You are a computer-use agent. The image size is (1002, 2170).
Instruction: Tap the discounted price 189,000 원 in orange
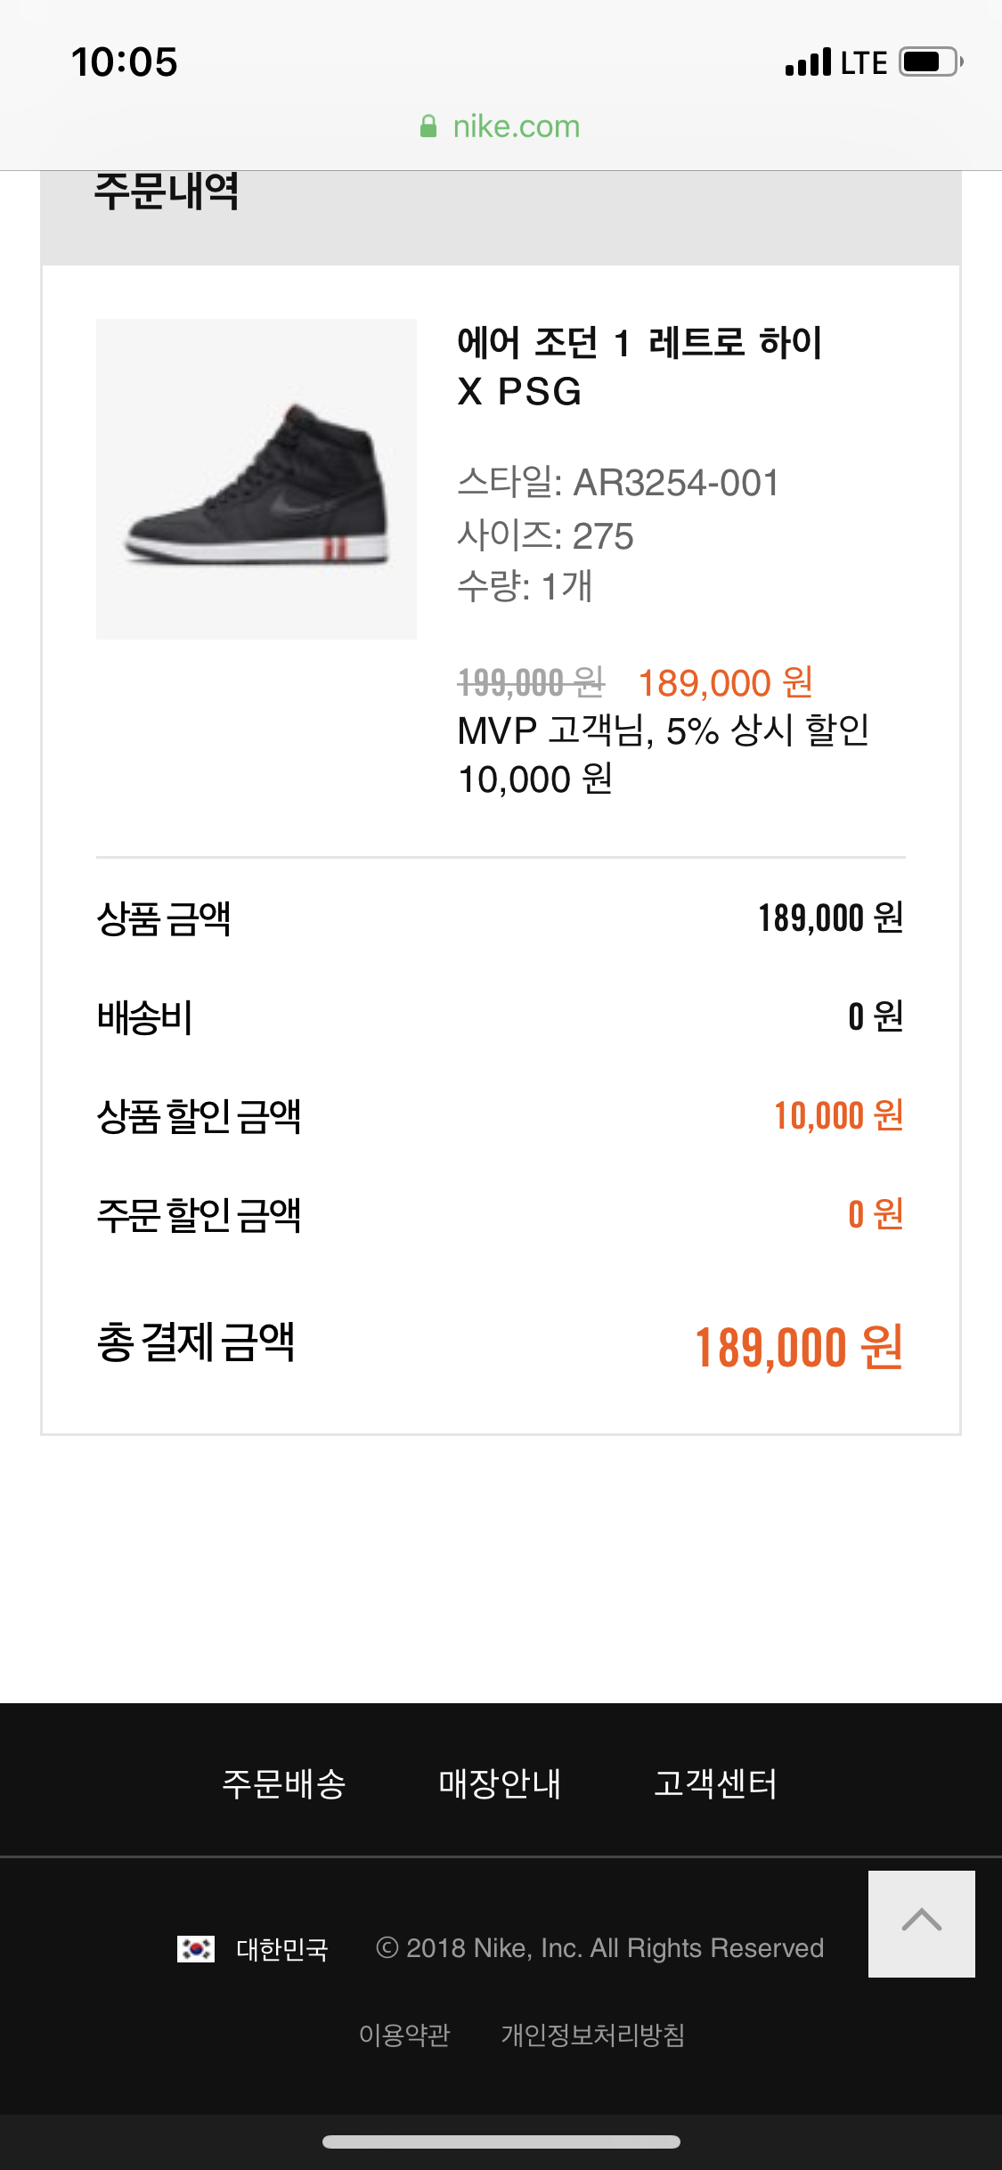(x=725, y=683)
